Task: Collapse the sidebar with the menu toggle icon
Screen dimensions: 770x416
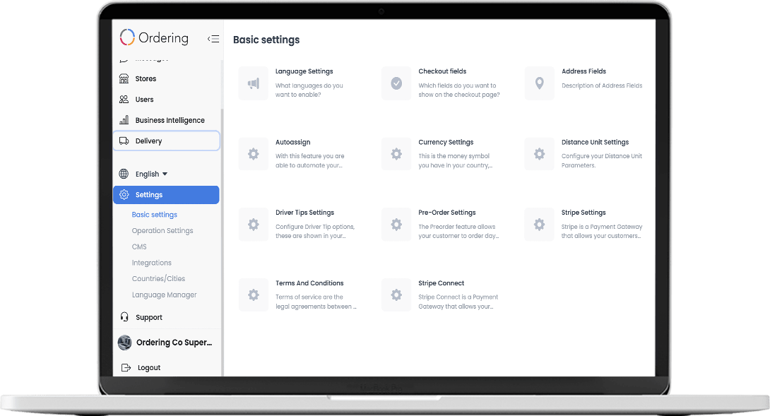Action: coord(213,39)
